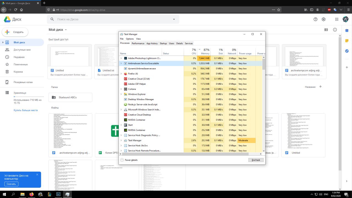
Task: Switch to the App history tab
Action: pyautogui.click(x=152, y=43)
